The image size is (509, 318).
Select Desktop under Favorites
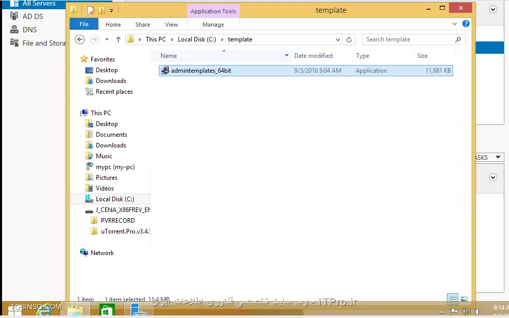tap(107, 70)
